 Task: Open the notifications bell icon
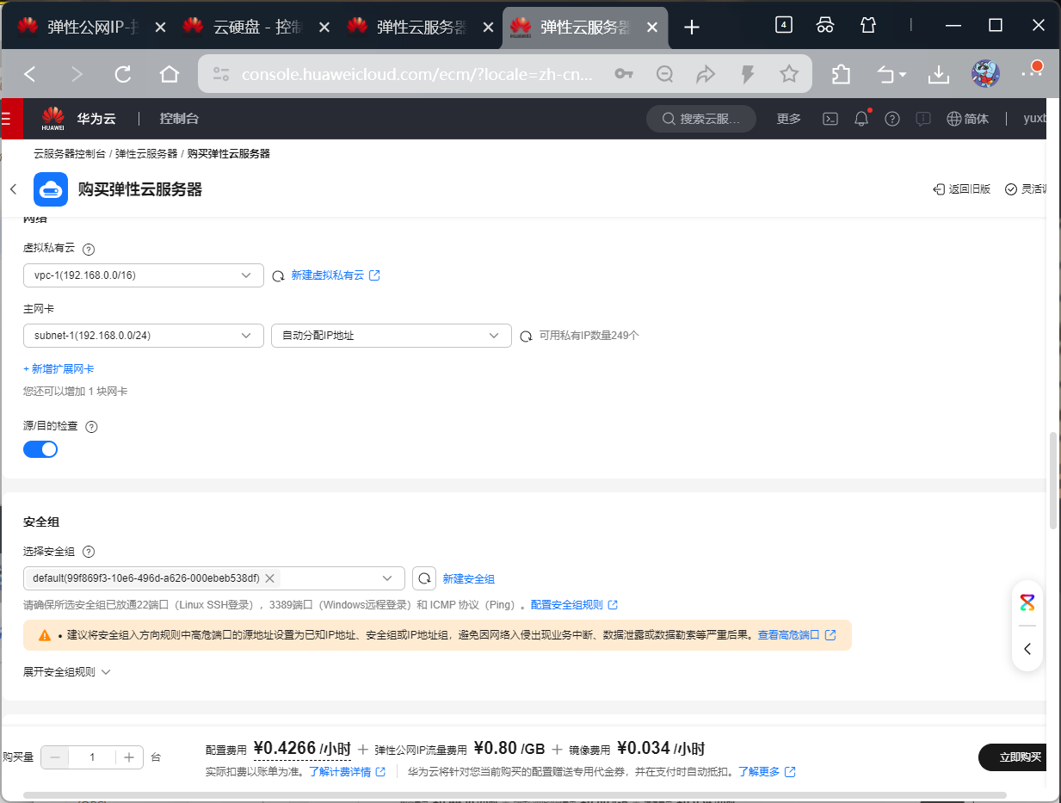click(x=861, y=119)
